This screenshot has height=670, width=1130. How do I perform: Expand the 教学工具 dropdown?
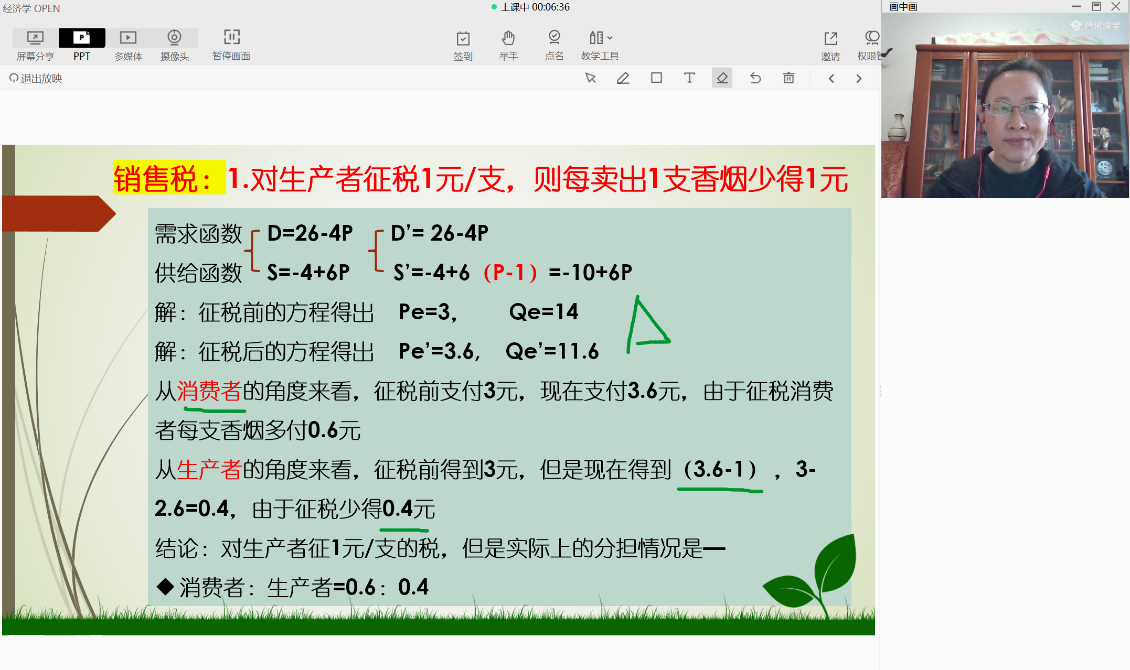(600, 45)
